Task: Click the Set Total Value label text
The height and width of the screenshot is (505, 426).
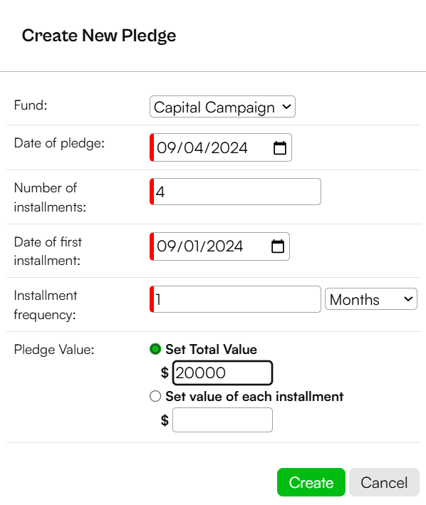Action: 212,350
